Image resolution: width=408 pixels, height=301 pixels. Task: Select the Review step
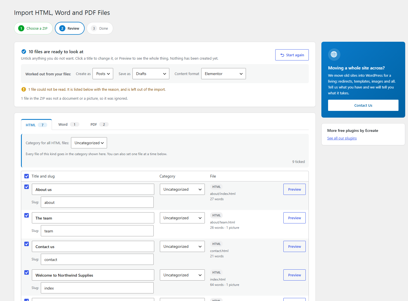pos(70,28)
